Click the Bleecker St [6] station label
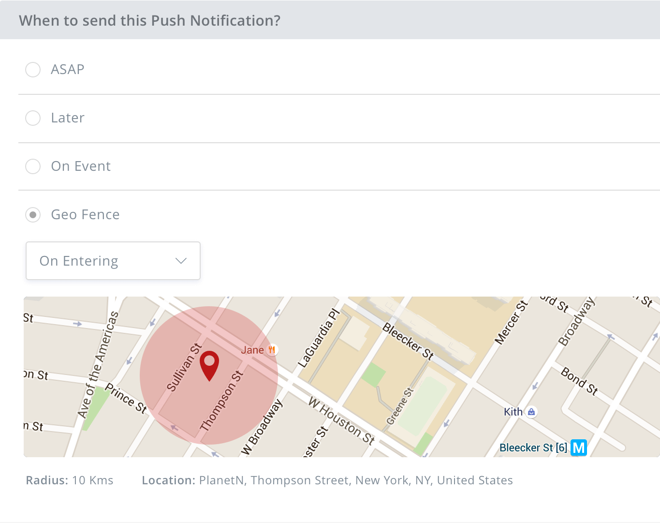 point(533,448)
